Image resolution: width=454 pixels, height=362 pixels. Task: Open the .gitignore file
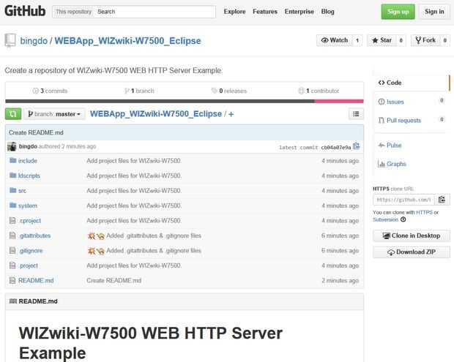coord(31,251)
